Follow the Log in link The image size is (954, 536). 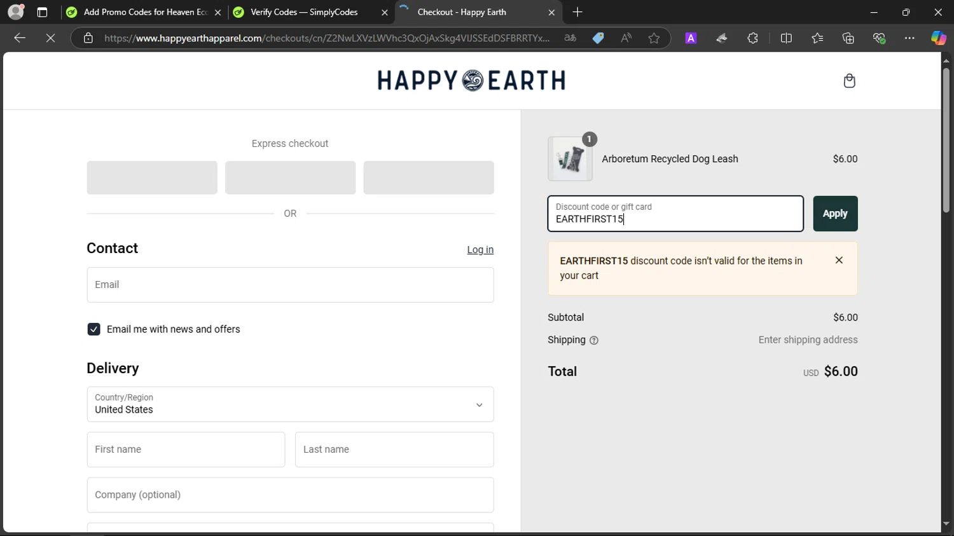(480, 250)
